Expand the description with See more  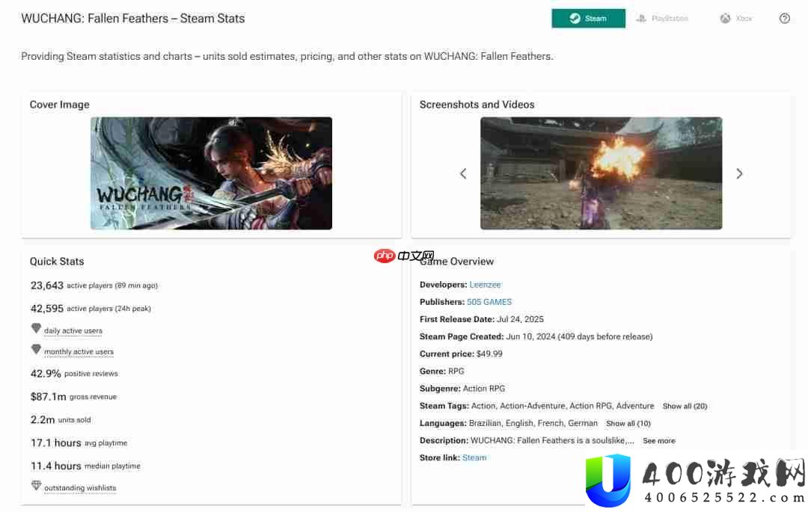click(x=658, y=441)
